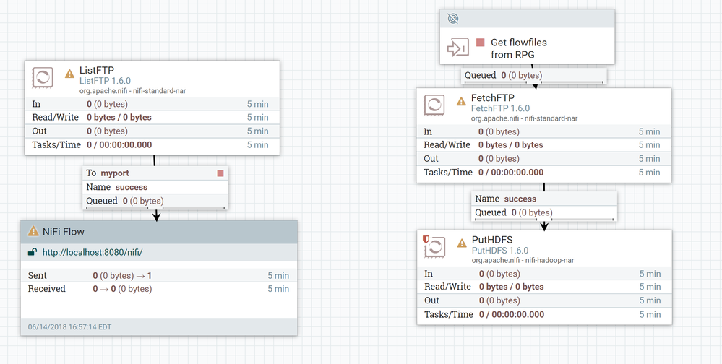Select the NiFi Flow title bar
The image size is (722, 364).
point(159,232)
